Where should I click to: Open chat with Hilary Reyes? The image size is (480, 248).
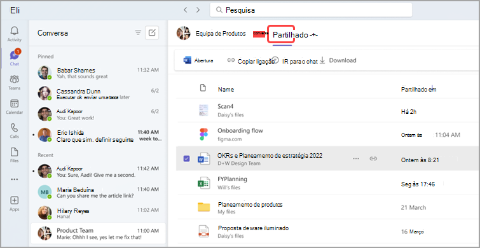[x=99, y=213]
